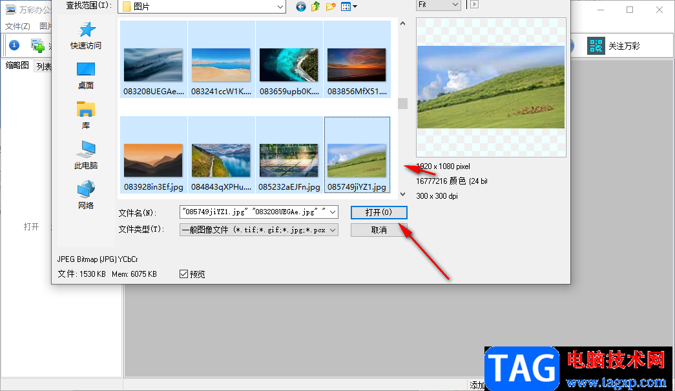Select thumbnail 083241ccW1K
The image size is (675, 391).
pos(221,59)
